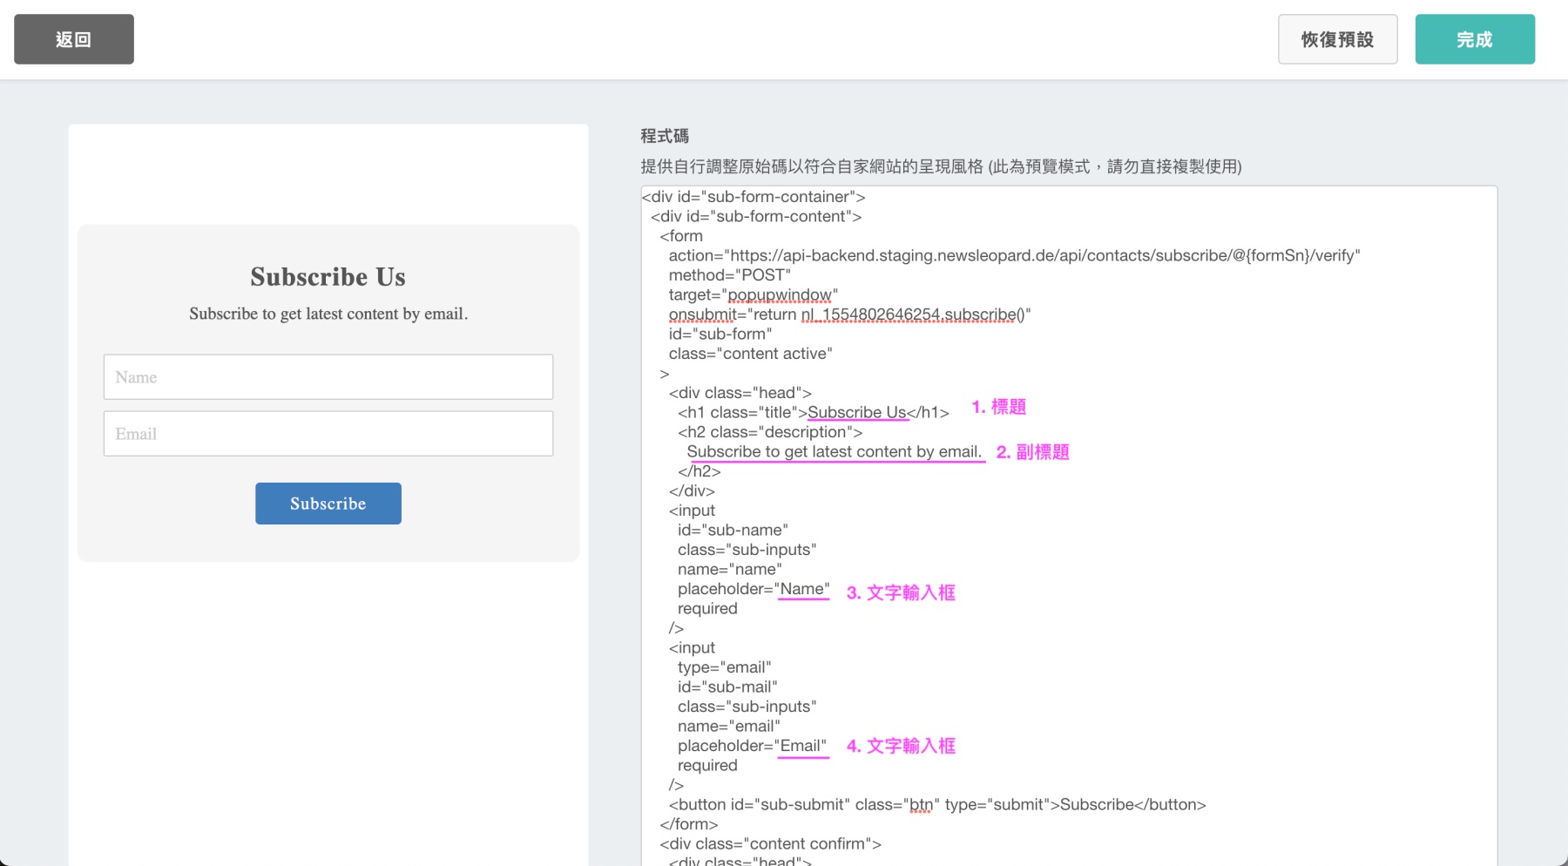Click the 程式碼 section label
The image size is (1568, 866).
[x=665, y=136]
